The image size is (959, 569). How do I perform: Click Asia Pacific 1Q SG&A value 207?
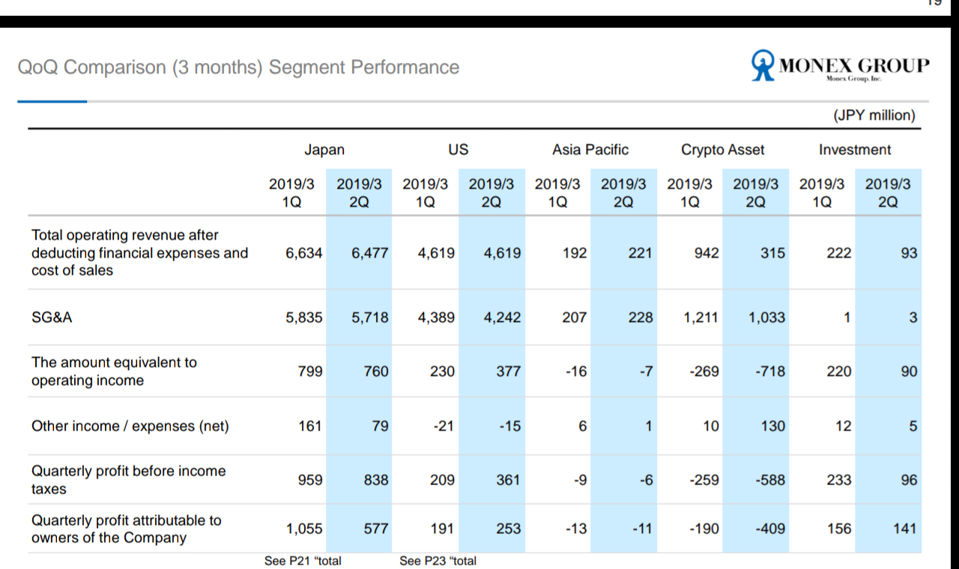tap(575, 317)
